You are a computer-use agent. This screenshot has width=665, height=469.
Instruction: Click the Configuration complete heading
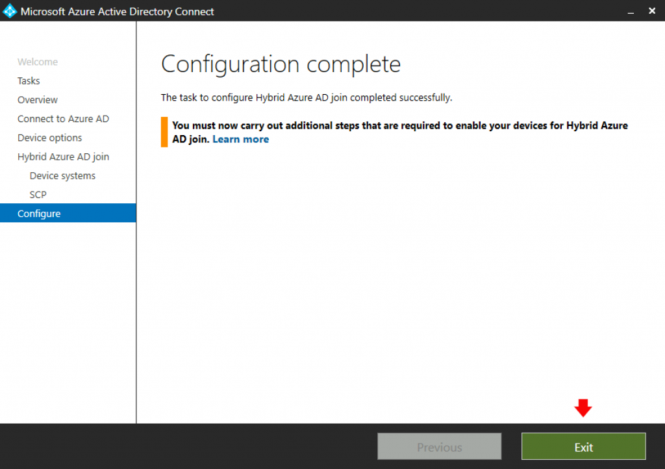(x=281, y=64)
